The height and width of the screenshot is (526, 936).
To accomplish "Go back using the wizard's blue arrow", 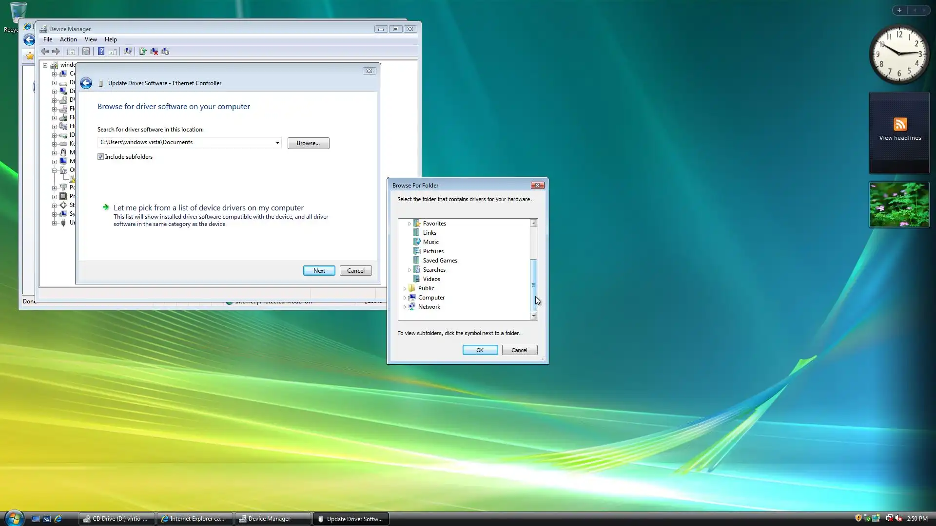I will [x=86, y=83].
